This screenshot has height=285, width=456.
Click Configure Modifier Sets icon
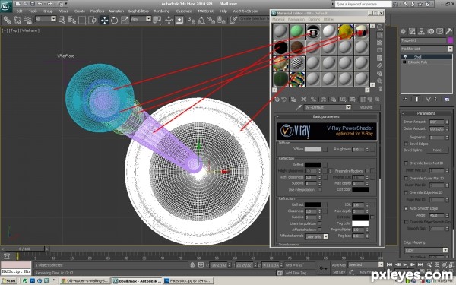[x=447, y=99]
